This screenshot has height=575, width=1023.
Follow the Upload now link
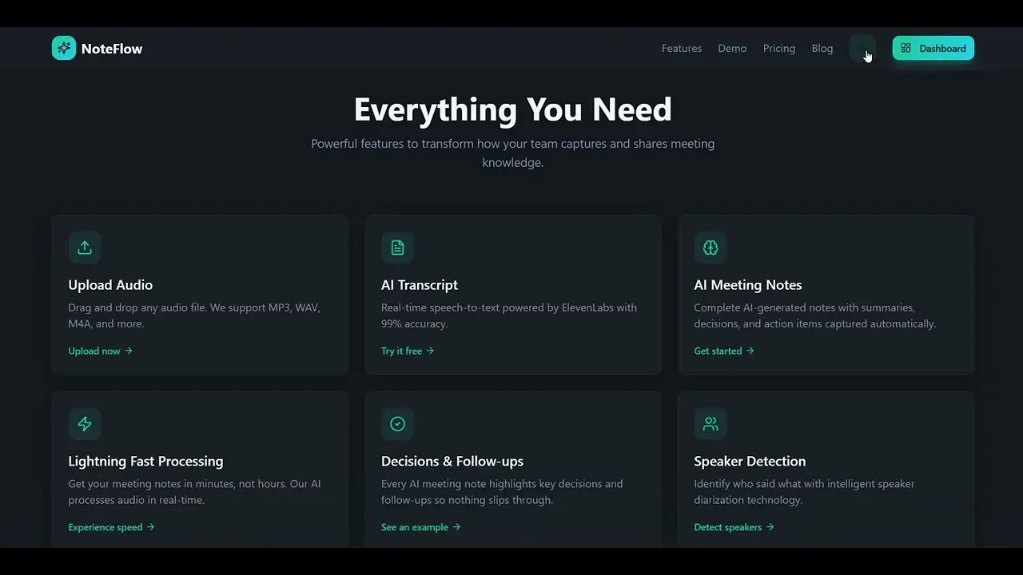coord(101,351)
